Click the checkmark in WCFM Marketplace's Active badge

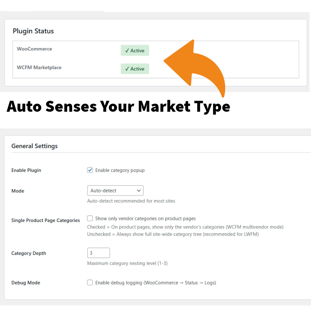[127, 69]
